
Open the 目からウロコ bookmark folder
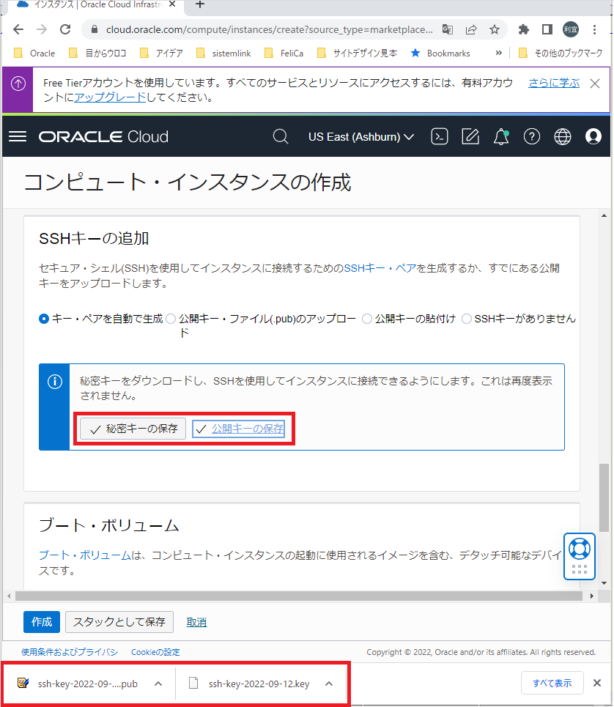coord(97,53)
